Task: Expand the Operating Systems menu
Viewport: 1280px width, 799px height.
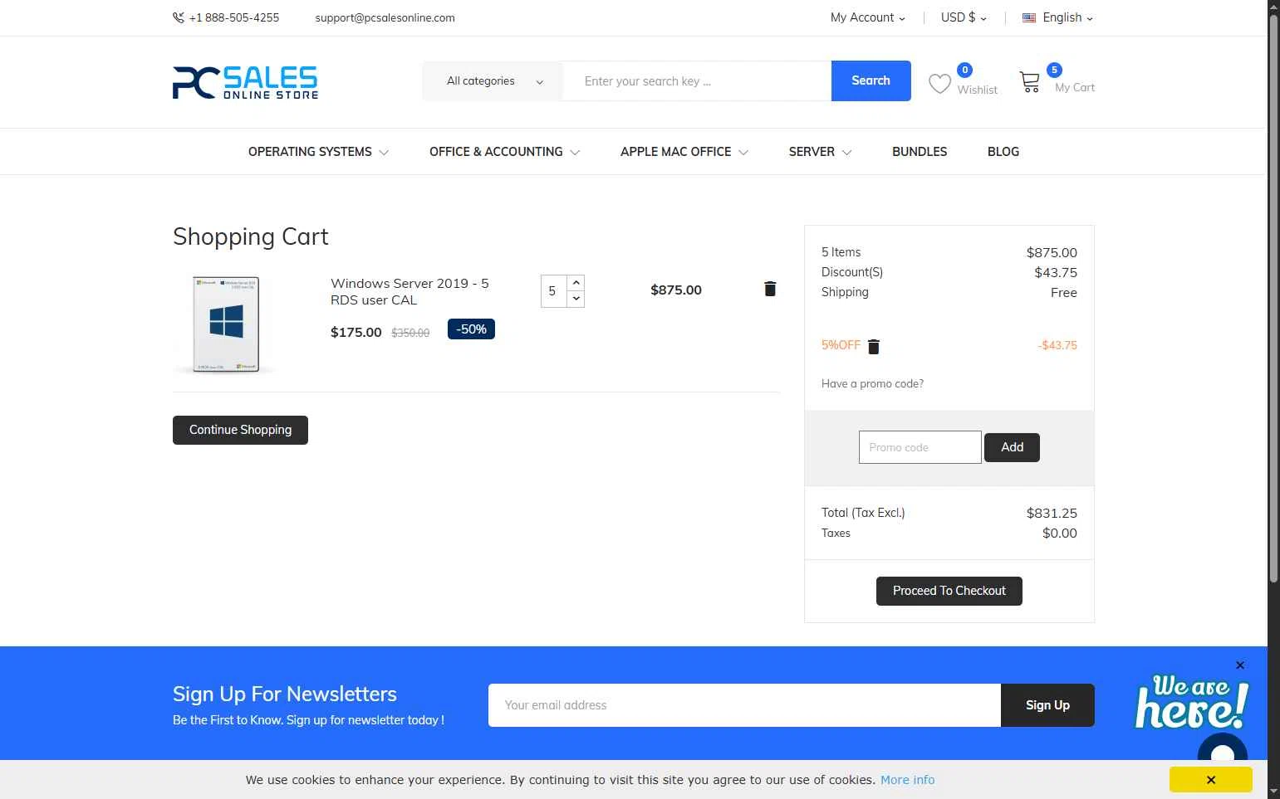Action: coord(318,152)
